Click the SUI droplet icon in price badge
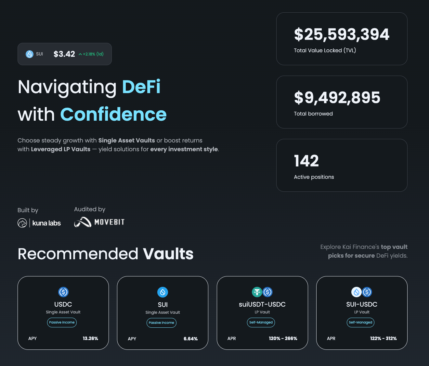This screenshot has width=429, height=366. click(x=30, y=54)
